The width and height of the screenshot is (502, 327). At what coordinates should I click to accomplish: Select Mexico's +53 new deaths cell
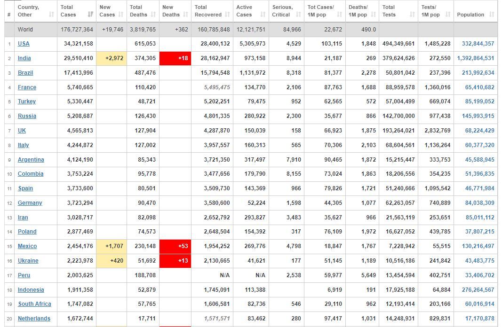tap(175, 246)
